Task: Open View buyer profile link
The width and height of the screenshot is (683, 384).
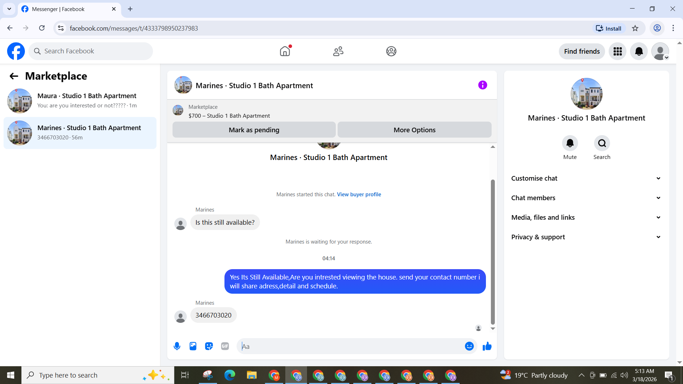Action: tap(359, 194)
